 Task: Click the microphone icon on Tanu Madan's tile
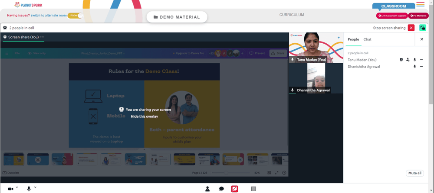point(293,60)
